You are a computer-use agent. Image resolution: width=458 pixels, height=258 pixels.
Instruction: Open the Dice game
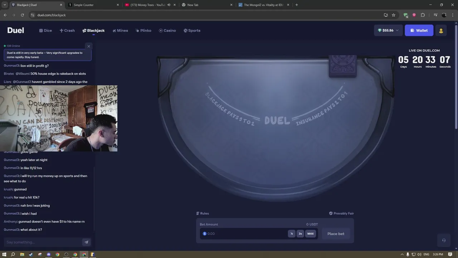(x=45, y=30)
